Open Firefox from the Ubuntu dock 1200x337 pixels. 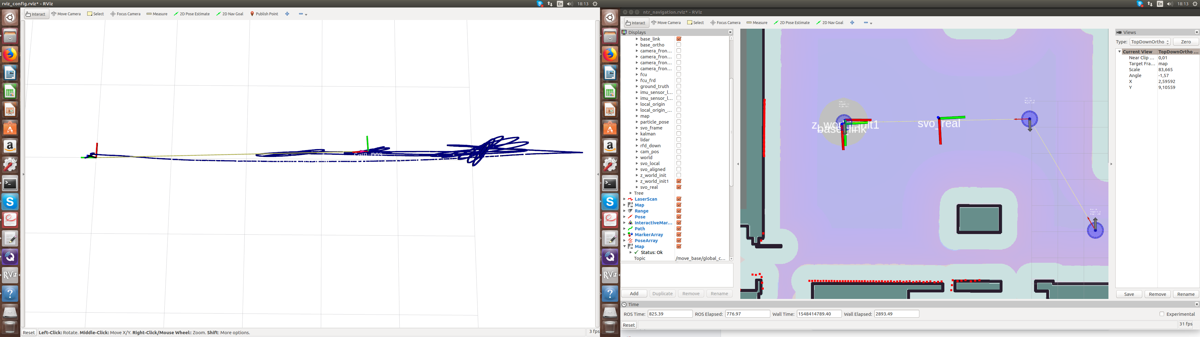click(x=10, y=55)
